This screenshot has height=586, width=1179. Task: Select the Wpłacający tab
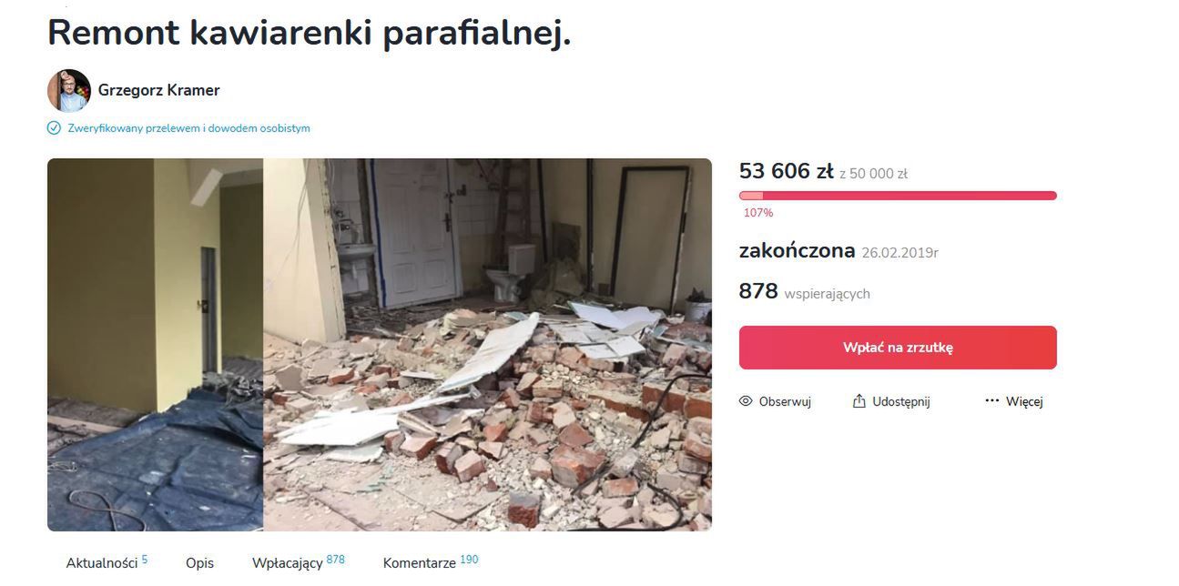[x=299, y=562]
